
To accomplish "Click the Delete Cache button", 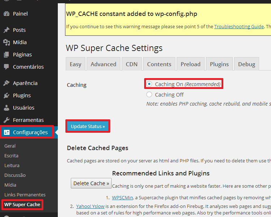I will pyautogui.click(x=91, y=183).
